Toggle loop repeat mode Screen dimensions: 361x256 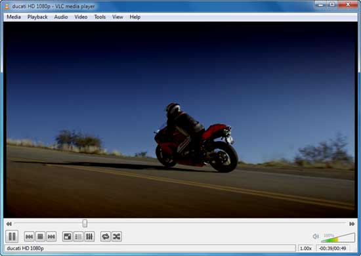(x=106, y=236)
